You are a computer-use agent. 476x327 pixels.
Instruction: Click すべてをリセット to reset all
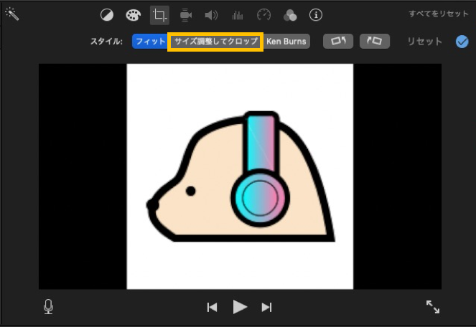coord(439,14)
